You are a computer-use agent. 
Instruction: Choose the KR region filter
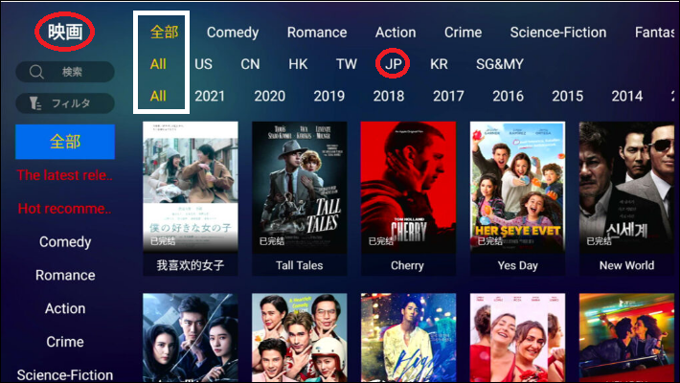pyautogui.click(x=439, y=64)
